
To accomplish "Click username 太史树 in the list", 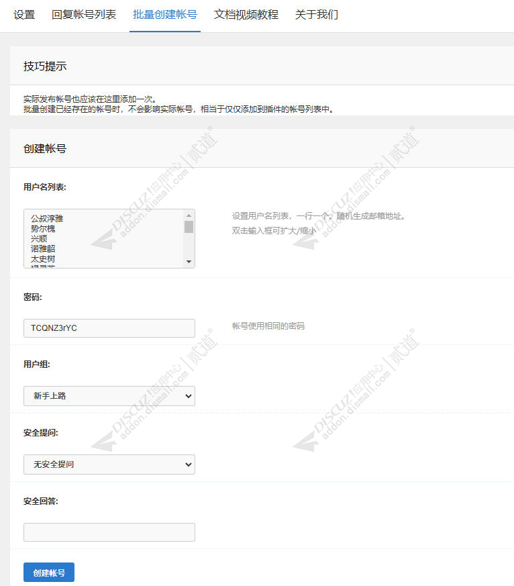I will coord(43,258).
